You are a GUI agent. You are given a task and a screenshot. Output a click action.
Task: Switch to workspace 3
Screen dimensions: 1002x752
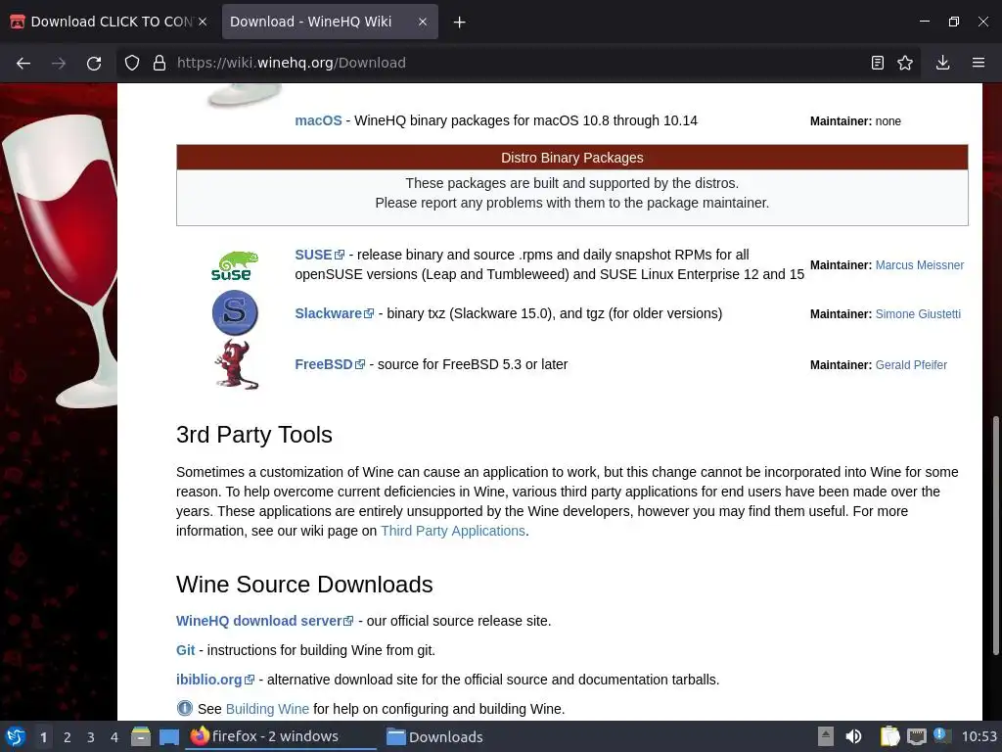91,737
